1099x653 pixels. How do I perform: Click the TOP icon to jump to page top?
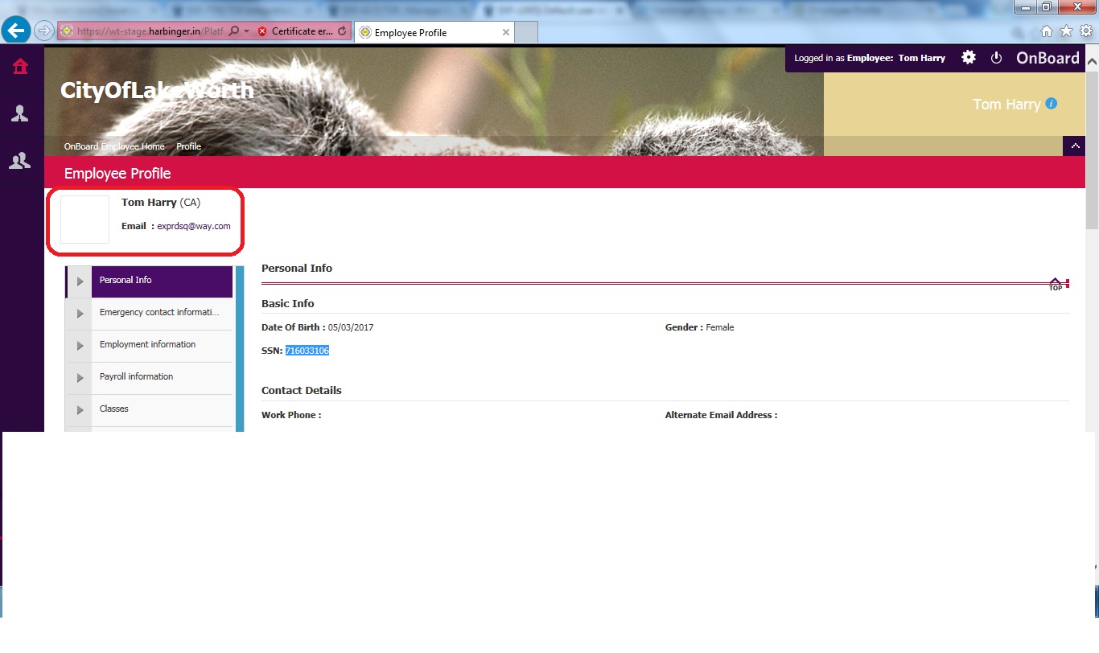point(1056,284)
